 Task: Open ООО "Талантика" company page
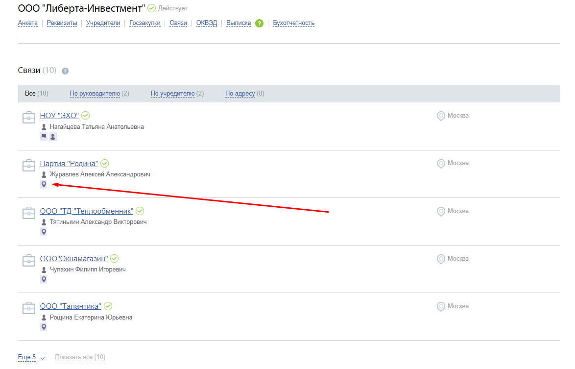(71, 306)
